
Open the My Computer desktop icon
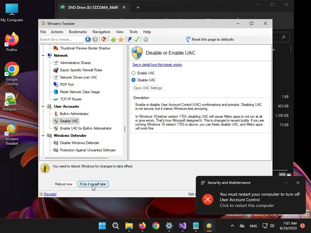click(x=12, y=12)
